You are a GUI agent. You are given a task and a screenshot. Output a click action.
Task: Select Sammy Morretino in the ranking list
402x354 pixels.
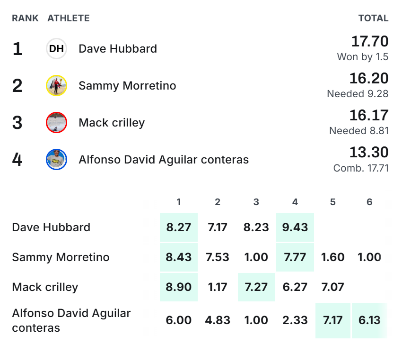click(x=127, y=86)
